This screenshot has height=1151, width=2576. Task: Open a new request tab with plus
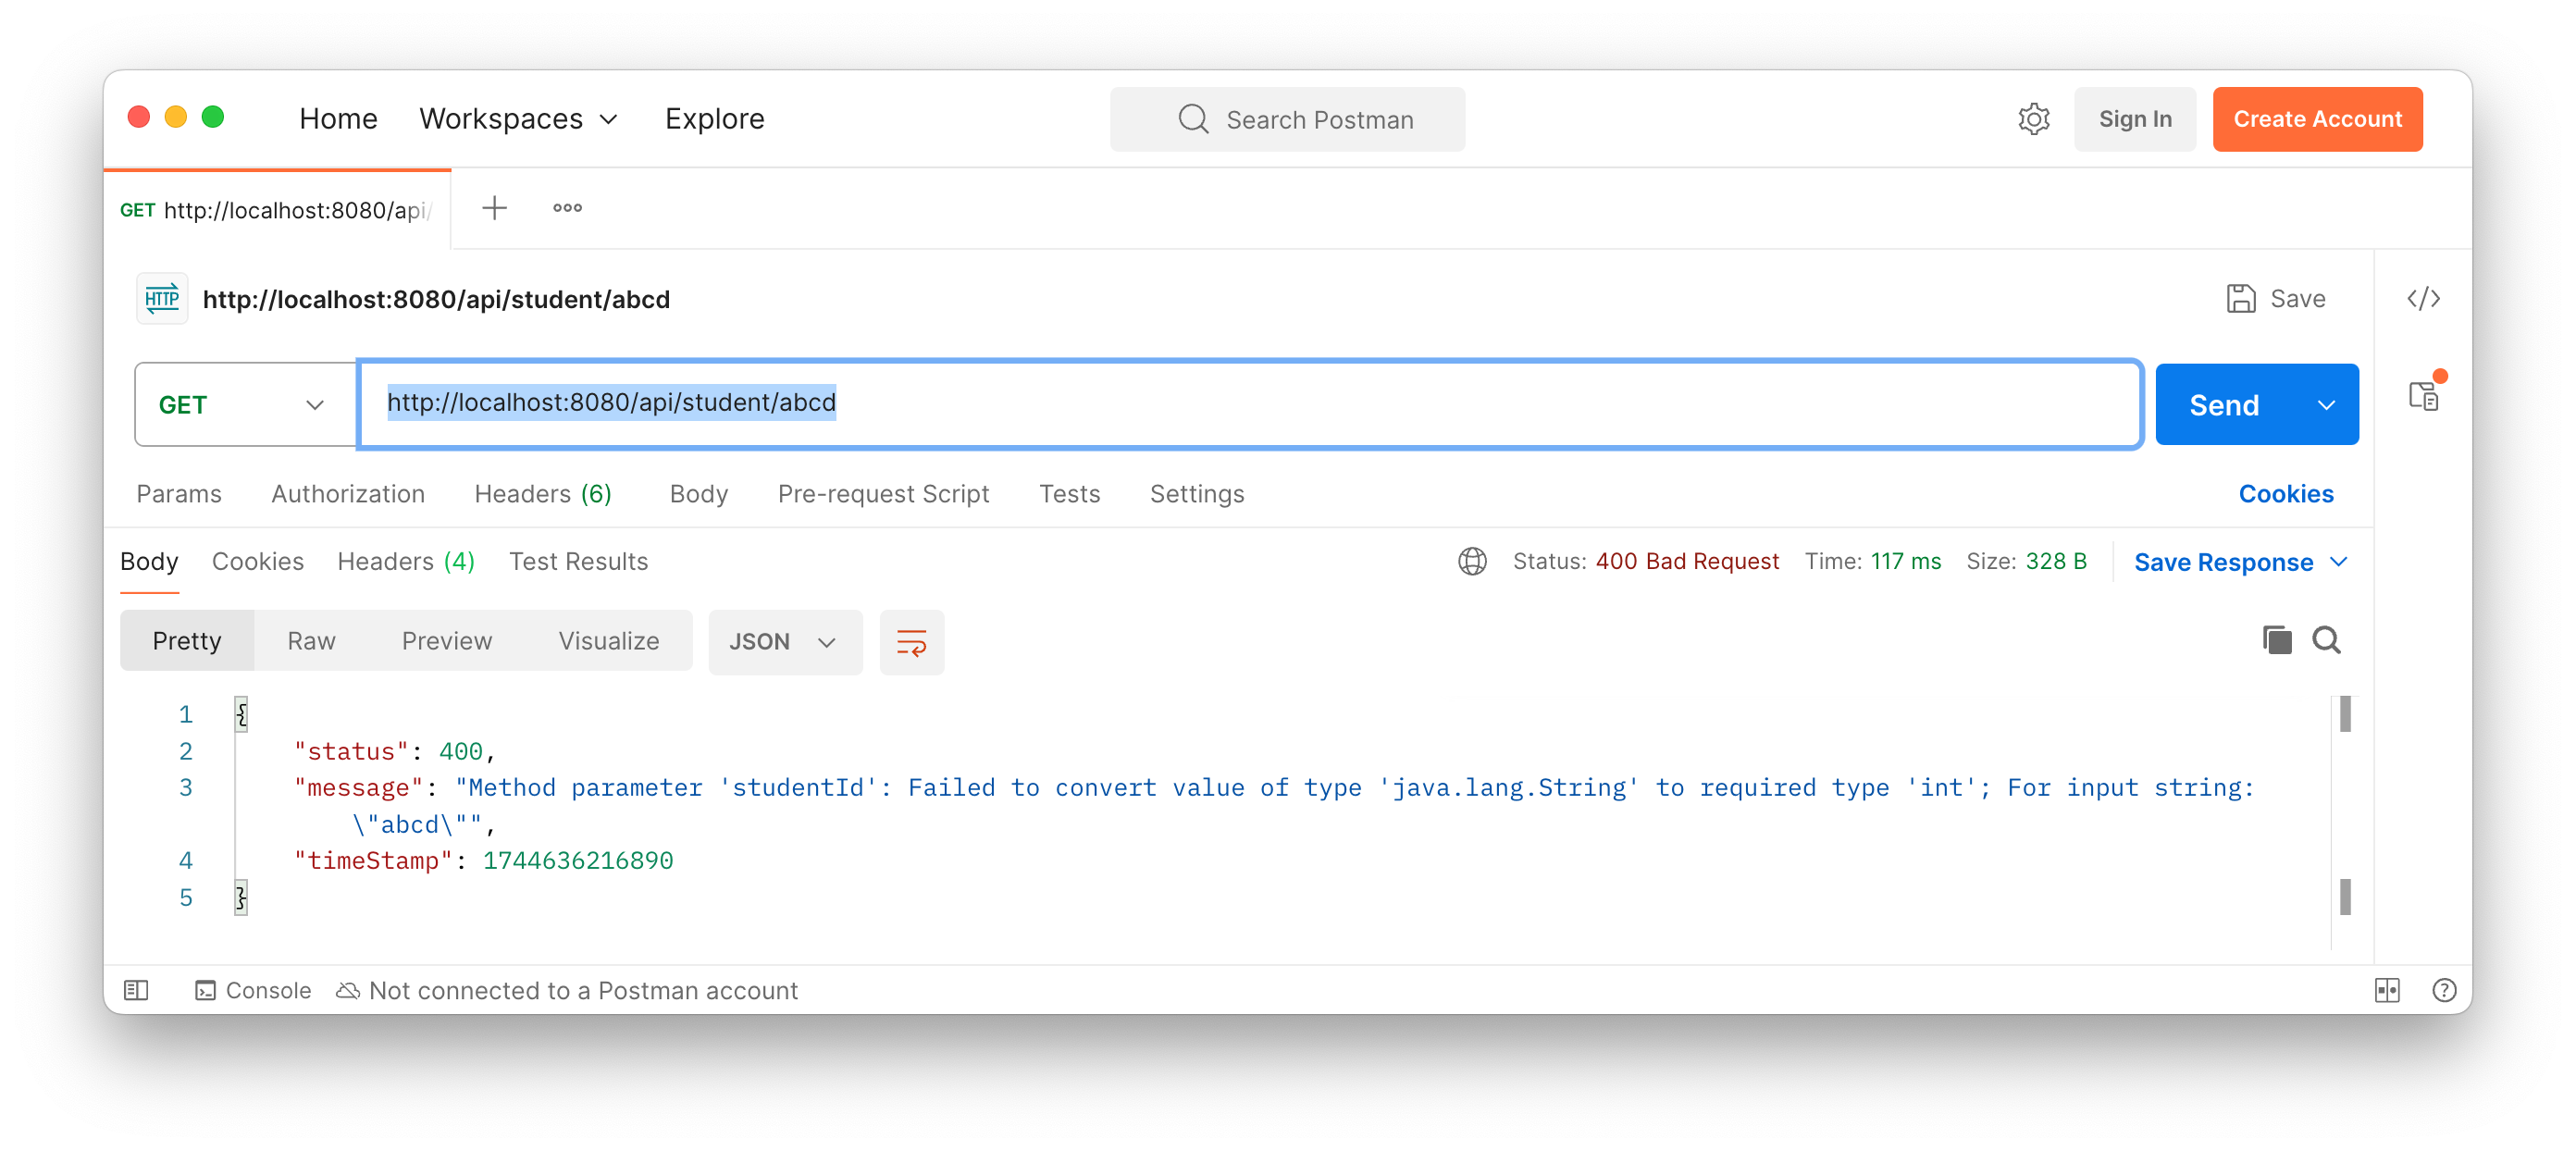[494, 208]
